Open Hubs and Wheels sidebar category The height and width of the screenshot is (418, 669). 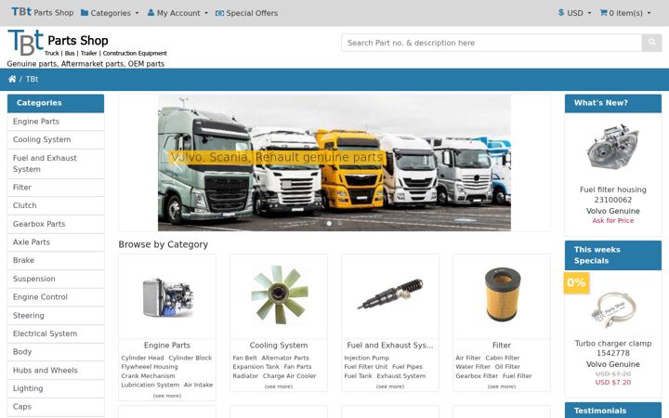pos(56,371)
